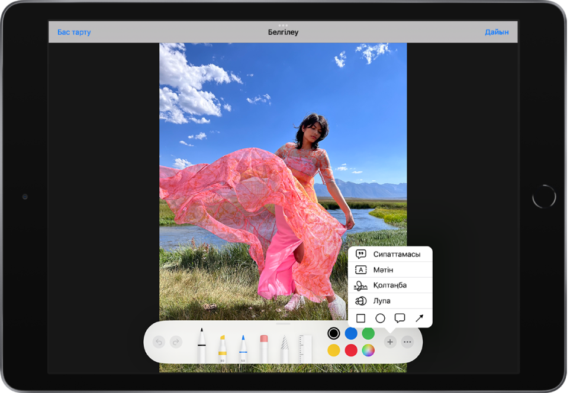Add an arrow shape
The height and width of the screenshot is (393, 570).
click(x=420, y=318)
